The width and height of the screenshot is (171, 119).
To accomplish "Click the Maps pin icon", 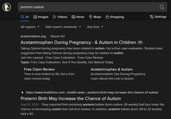I will tap(91, 17).
